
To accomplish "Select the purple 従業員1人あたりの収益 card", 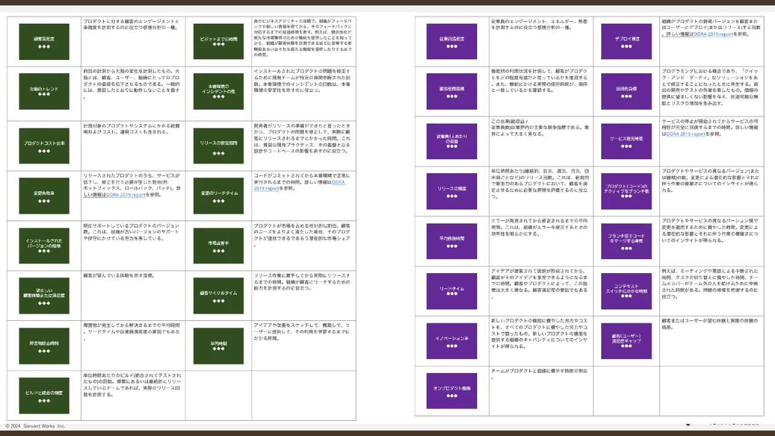I will click(x=452, y=141).
